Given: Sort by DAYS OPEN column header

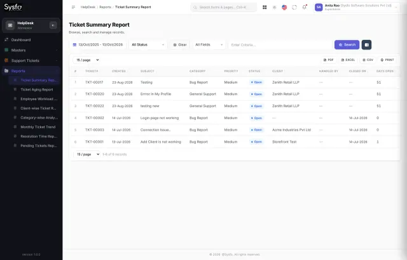Looking at the screenshot, I should click(x=385, y=71).
